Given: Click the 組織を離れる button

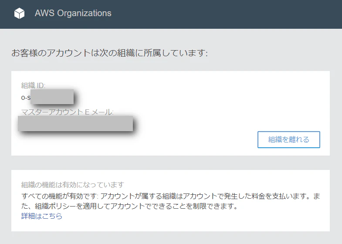Looking at the screenshot, I should (288, 139).
